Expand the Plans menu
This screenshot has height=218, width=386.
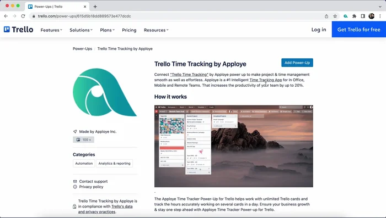coord(108,30)
